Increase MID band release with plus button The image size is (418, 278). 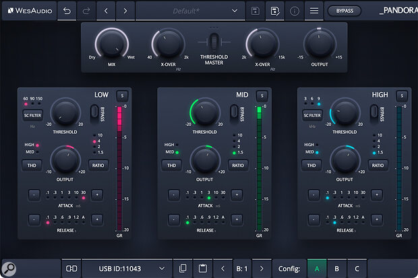point(237,219)
